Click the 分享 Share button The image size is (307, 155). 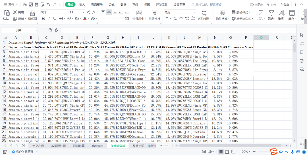(284, 5)
